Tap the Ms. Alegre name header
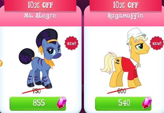The image size is (164, 113). click(x=40, y=16)
